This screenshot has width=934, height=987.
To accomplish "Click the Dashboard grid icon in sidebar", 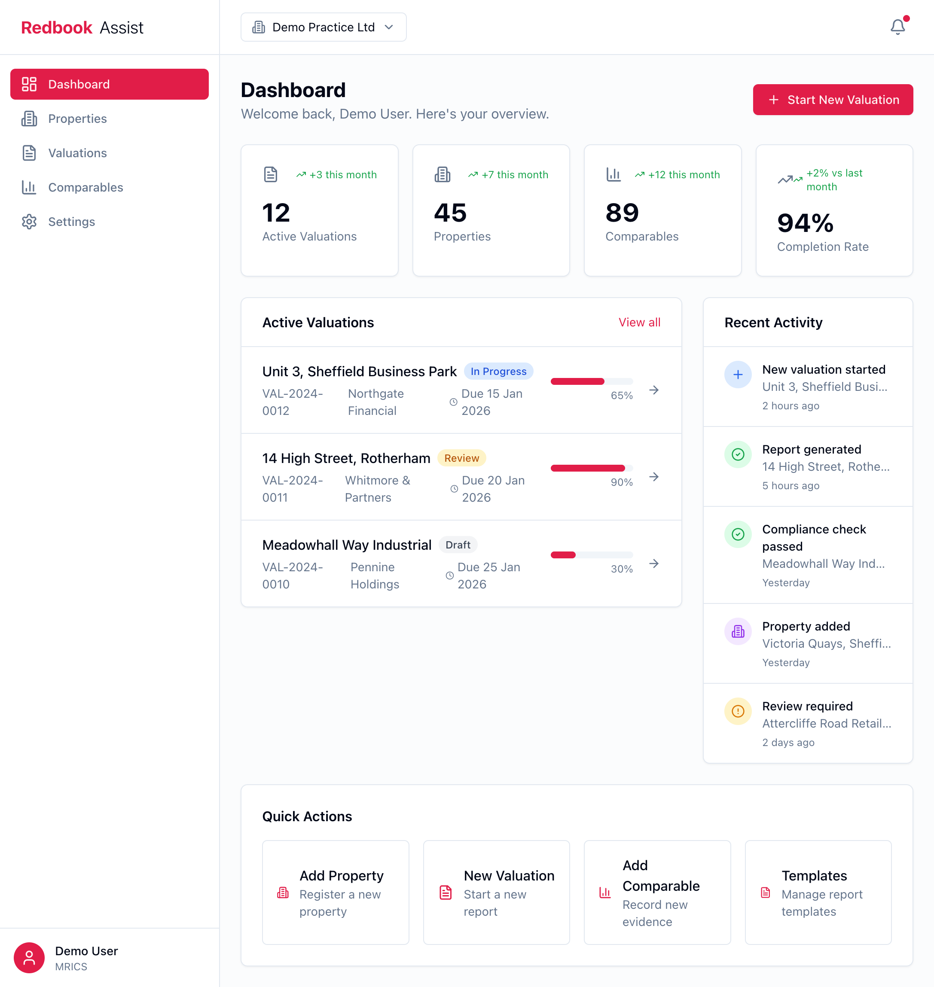I will click(29, 84).
